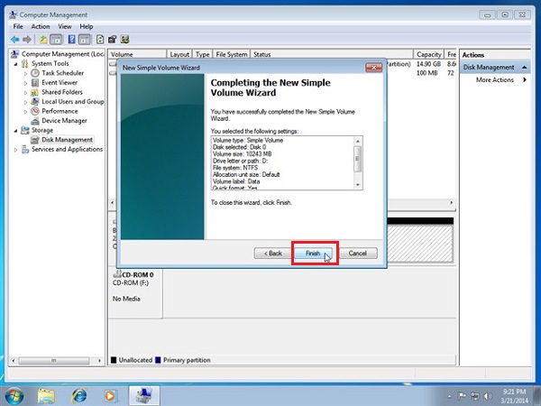
Task: Collapse the System Tools tree node
Action: coord(15,64)
